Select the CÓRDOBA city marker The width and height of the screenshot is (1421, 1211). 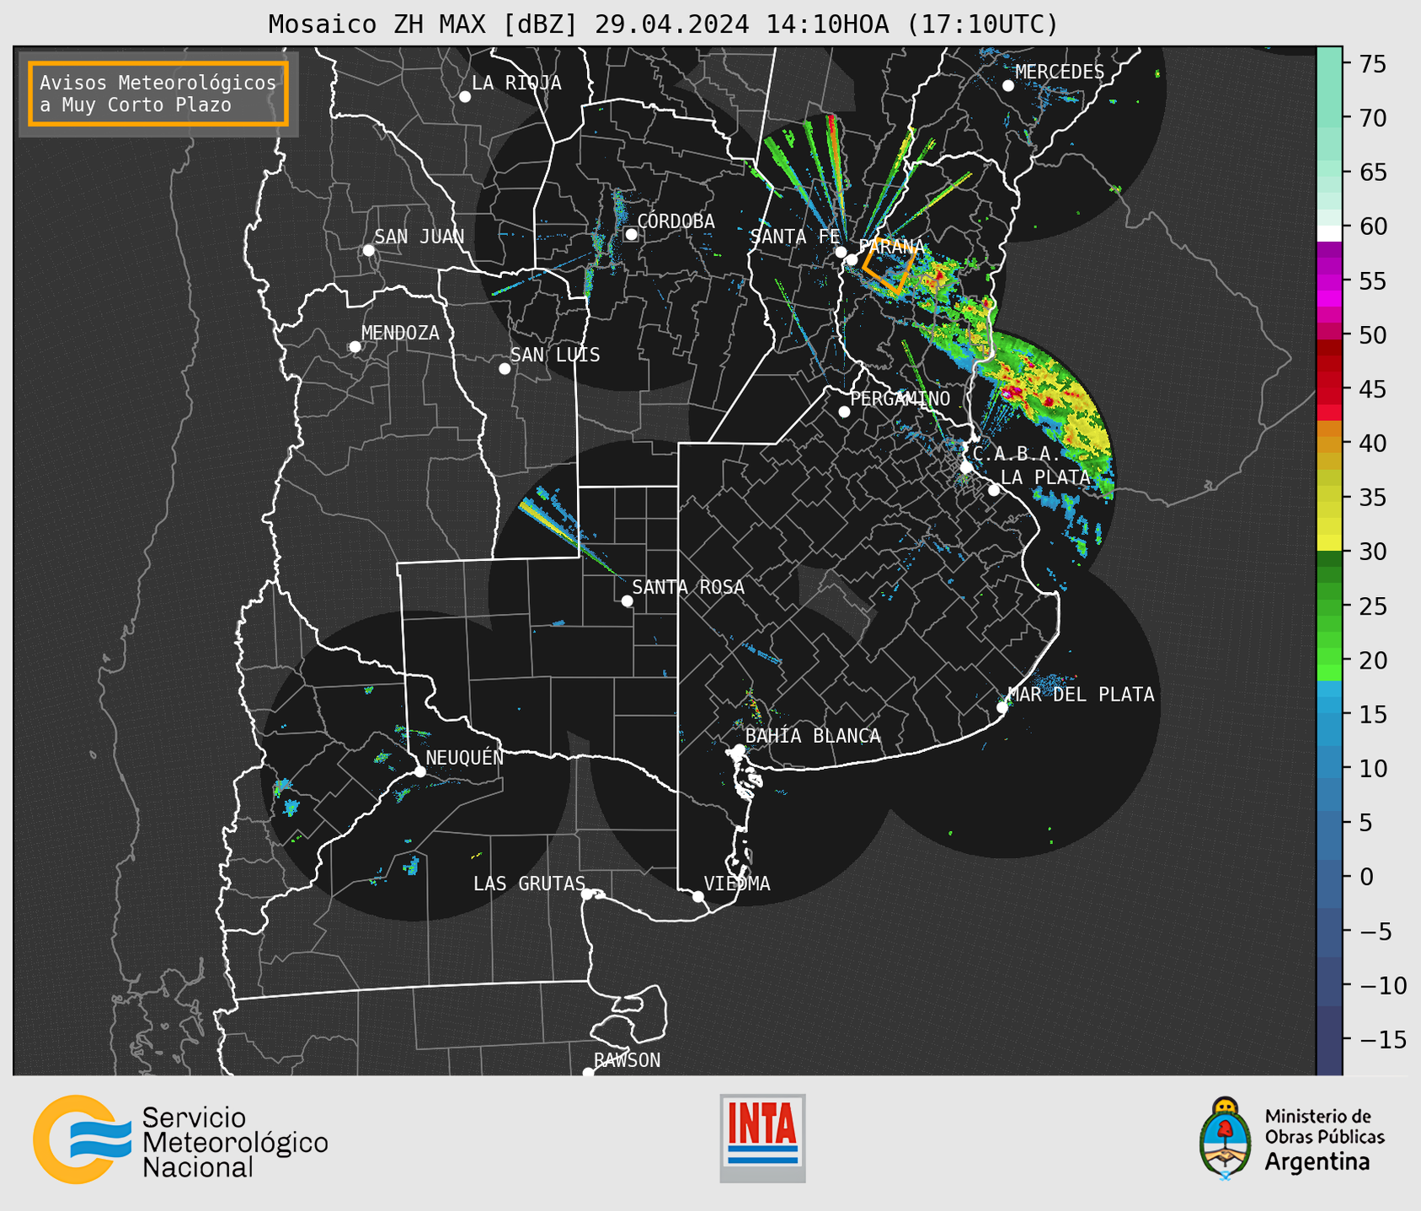point(631,234)
